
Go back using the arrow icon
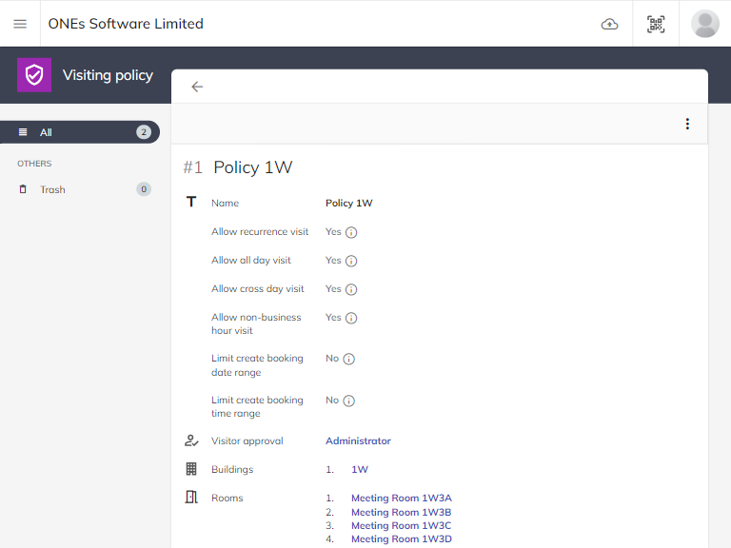(x=197, y=87)
